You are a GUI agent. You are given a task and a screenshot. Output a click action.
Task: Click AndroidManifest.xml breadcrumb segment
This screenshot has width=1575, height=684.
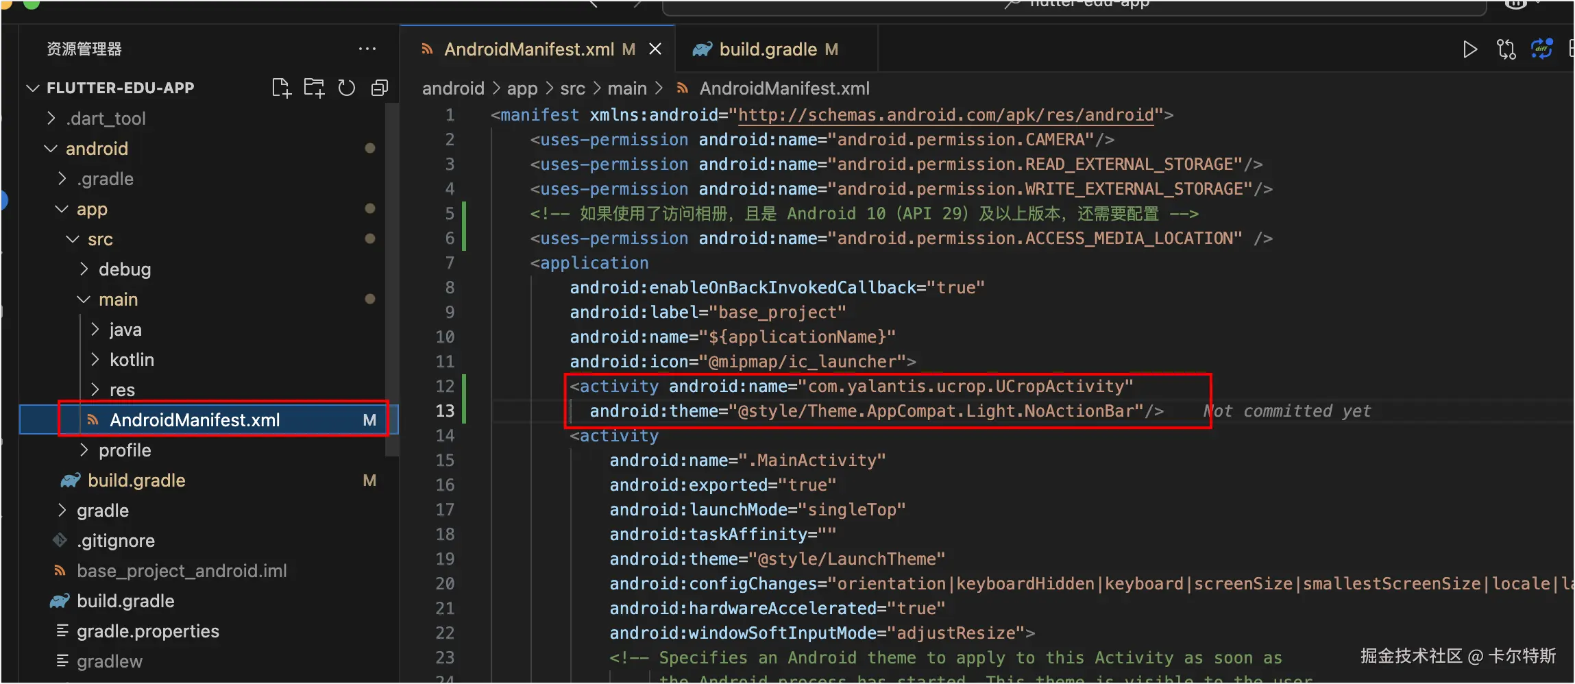[784, 88]
